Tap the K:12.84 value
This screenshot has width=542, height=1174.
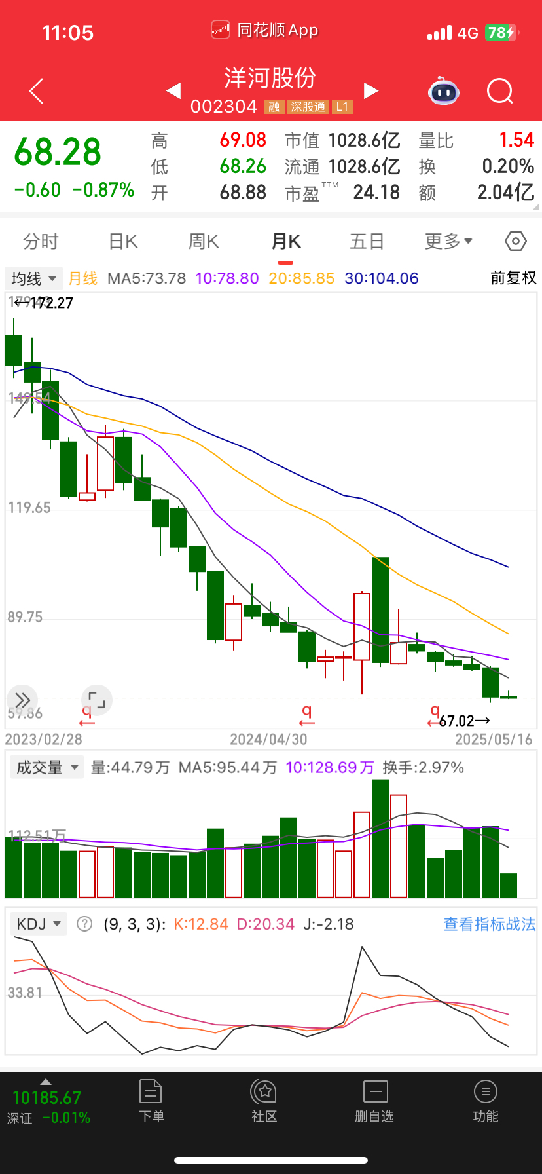click(x=201, y=924)
